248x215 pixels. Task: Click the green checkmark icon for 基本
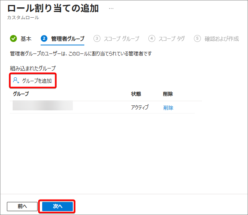(x=13, y=38)
